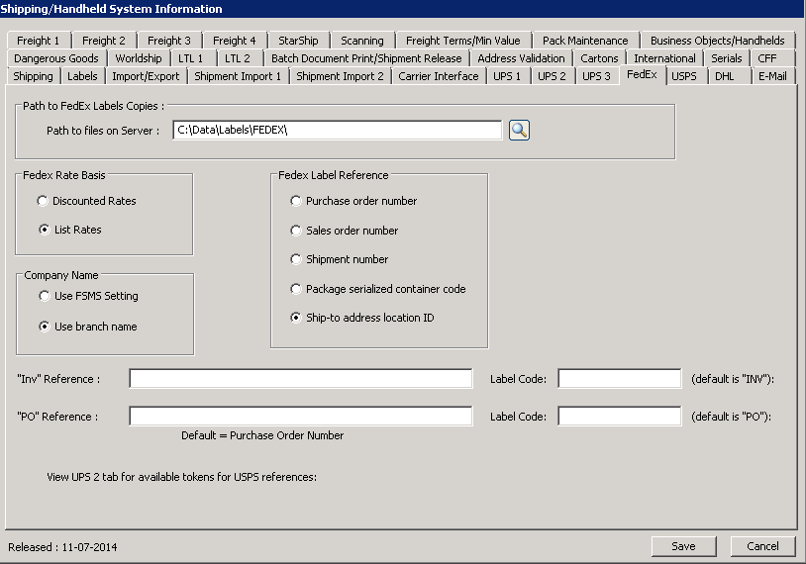Open the Address Validation tab
The height and width of the screenshot is (564, 806).
coord(521,58)
